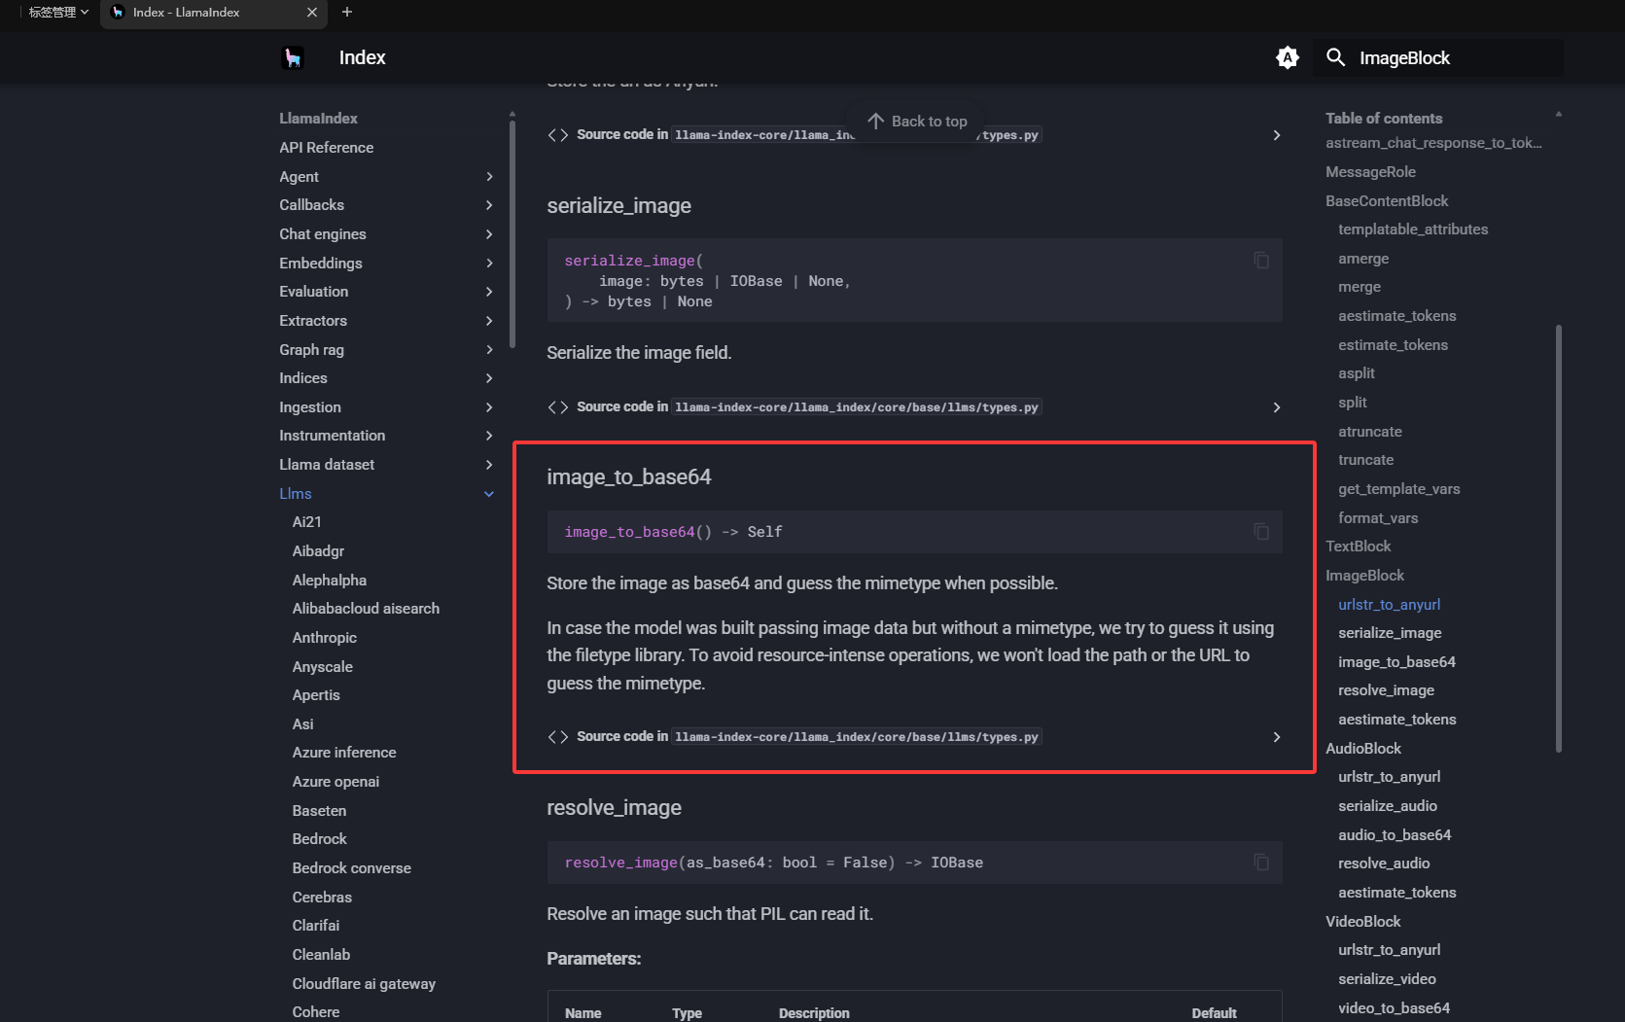Open the Anthropic LLM page
This screenshot has height=1022, width=1625.
(x=325, y=638)
